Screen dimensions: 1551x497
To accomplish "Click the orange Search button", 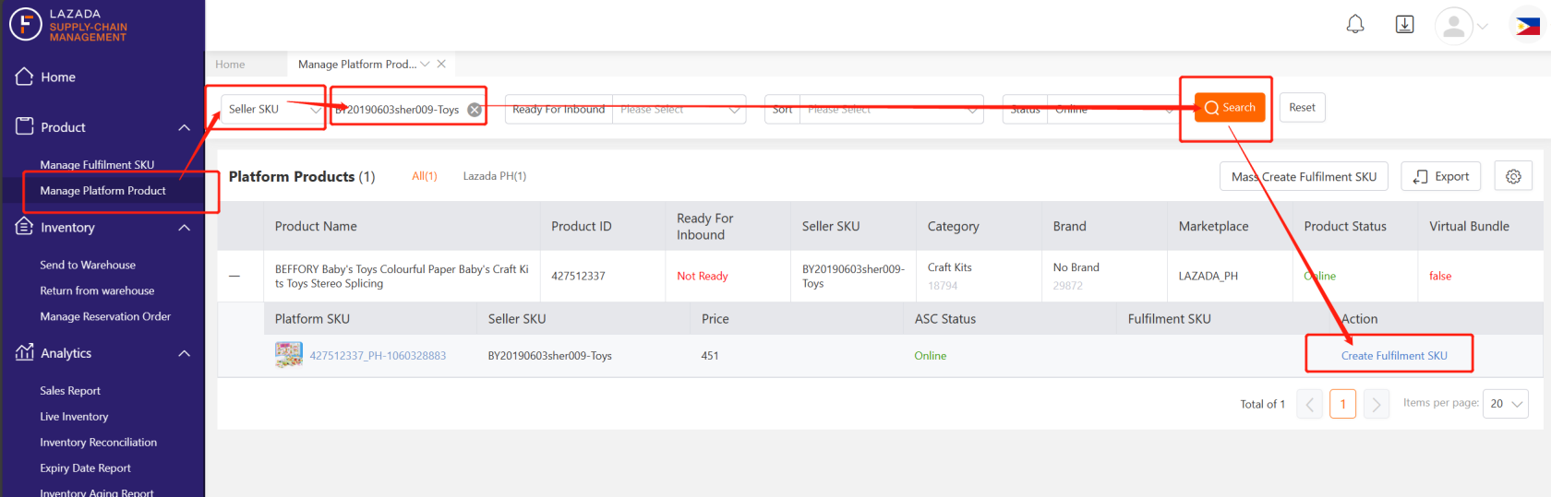I will (x=1230, y=107).
